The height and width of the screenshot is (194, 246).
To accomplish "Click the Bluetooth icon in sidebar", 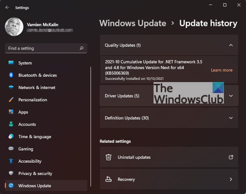I will [x=11, y=75].
